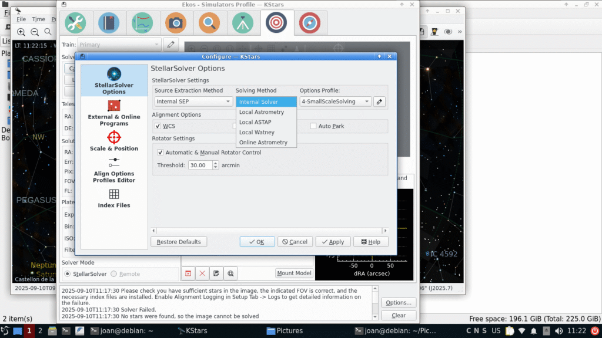Select the Remote solver mode radio button

(x=113, y=274)
